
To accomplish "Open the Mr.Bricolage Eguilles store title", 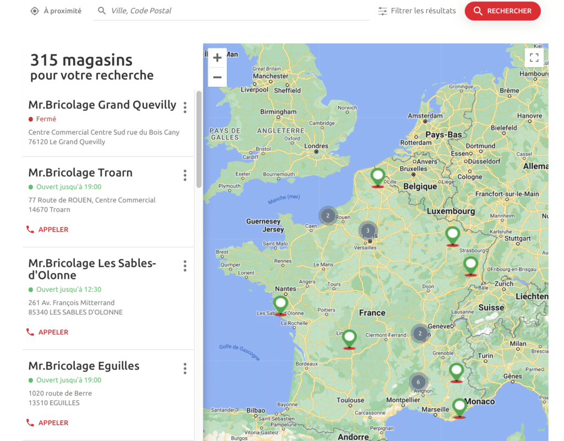I will [x=84, y=366].
